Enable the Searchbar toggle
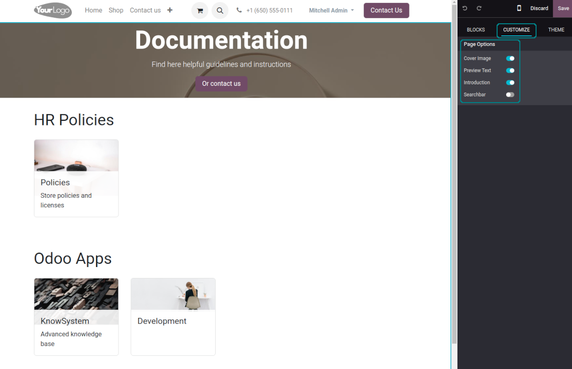 510,95
